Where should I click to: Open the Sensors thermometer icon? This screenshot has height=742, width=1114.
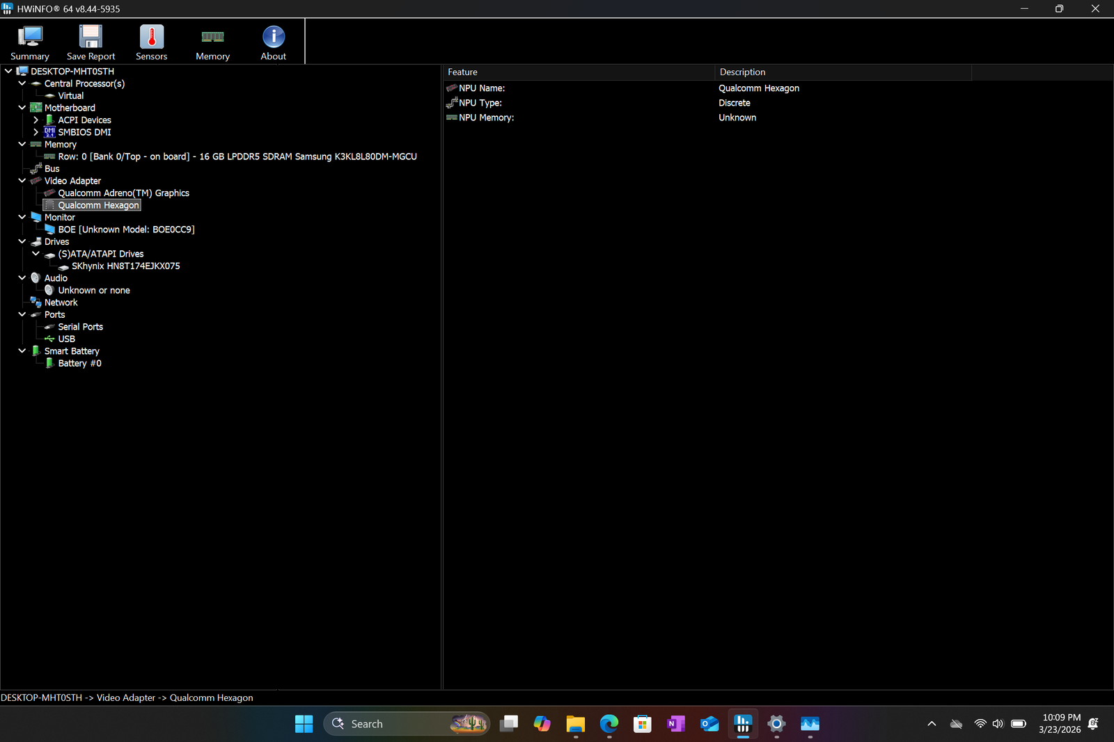pos(151,42)
